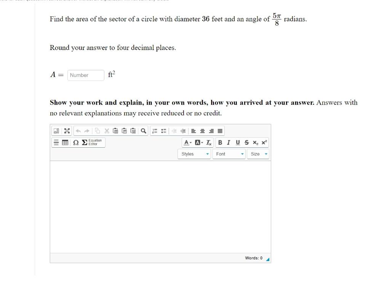This screenshot has width=390, height=290.
Task: Insert a table into the editor
Action: click(65, 142)
